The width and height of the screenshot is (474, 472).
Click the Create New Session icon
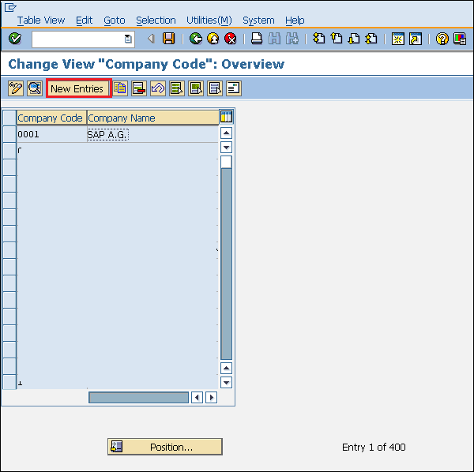(x=398, y=39)
